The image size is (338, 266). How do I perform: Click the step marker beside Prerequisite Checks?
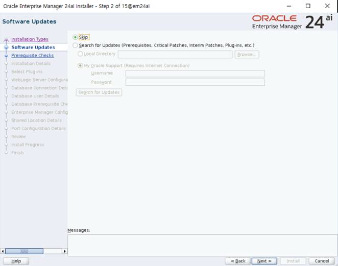(6, 56)
